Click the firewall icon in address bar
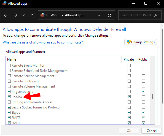 42,15
